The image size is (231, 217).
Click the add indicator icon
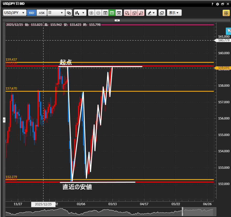[127, 13]
